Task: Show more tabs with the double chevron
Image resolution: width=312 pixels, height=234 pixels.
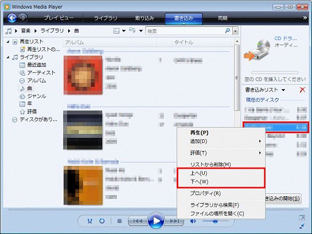Action: pos(305,18)
